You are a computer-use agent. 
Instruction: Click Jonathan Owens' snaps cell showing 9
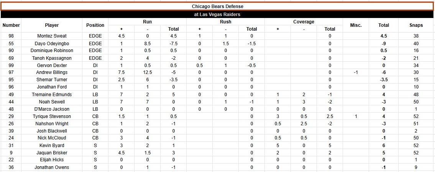[416, 167]
